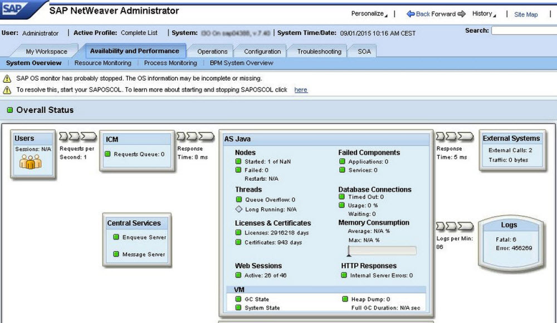Select the Availability and Performance tab

tap(135, 51)
